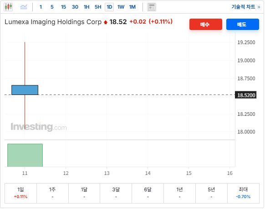265x209 pixels.
Task: Click the +0.02 (+0.11%) change value
Action: point(151,22)
